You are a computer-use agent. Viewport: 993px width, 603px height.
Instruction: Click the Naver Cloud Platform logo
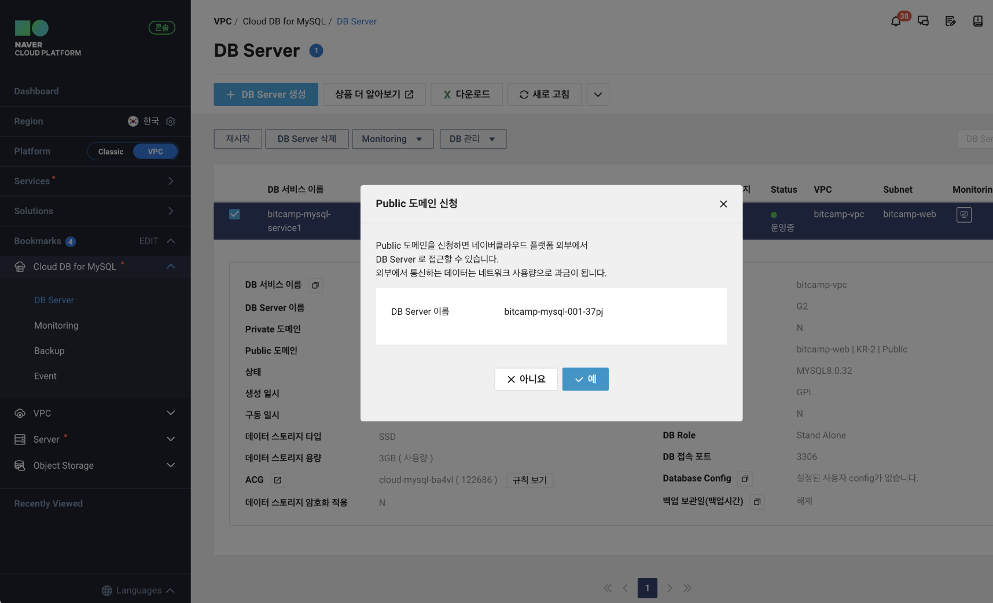click(x=47, y=38)
